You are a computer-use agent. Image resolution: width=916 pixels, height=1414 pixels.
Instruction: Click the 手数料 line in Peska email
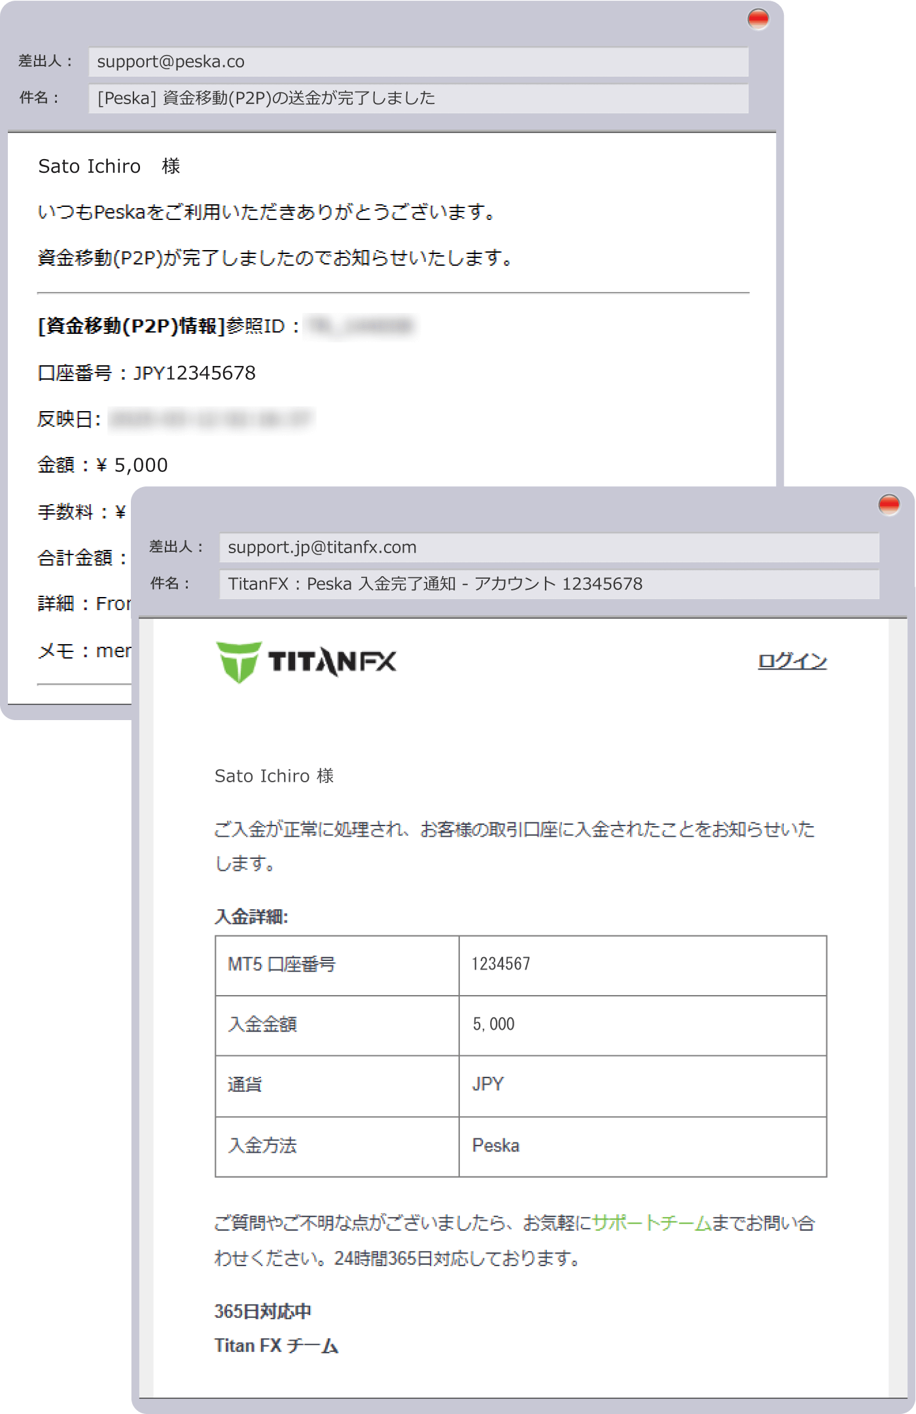point(82,512)
